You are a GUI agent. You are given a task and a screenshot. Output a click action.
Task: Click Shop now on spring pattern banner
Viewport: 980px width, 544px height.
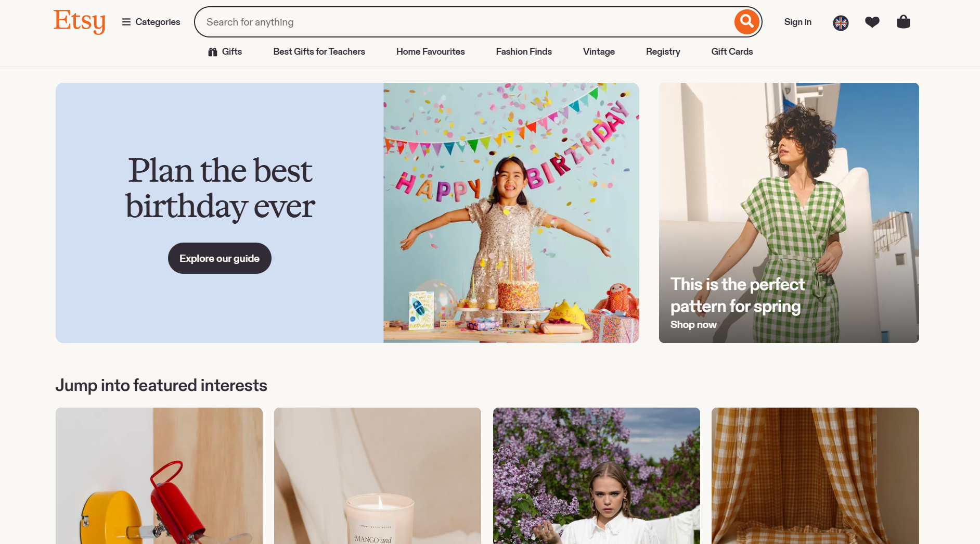tap(693, 324)
